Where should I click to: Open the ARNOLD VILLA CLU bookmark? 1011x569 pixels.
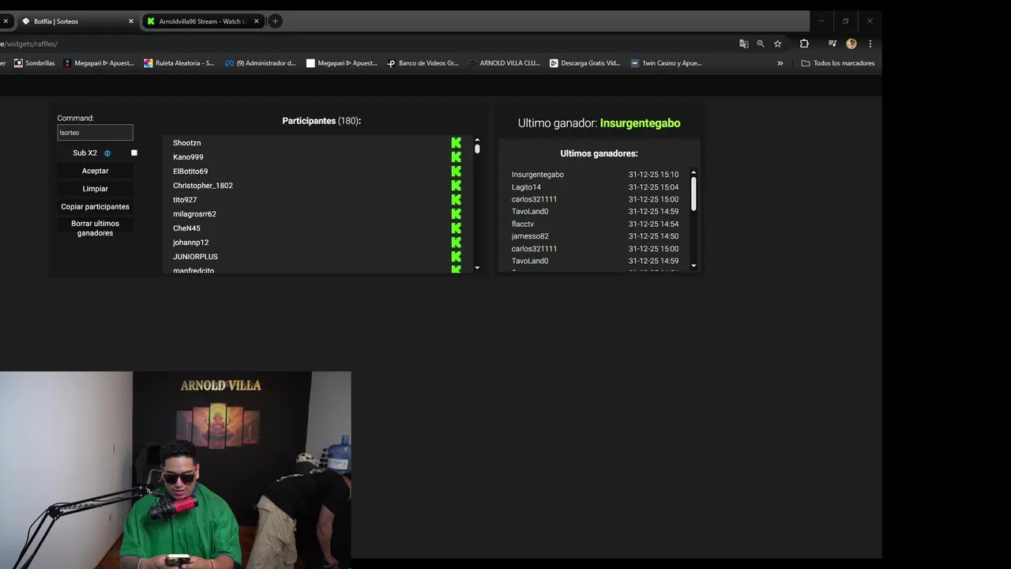504,63
